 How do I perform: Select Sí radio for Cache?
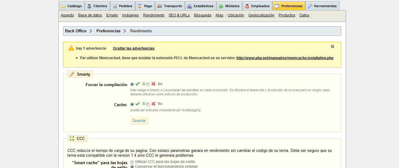132,104
